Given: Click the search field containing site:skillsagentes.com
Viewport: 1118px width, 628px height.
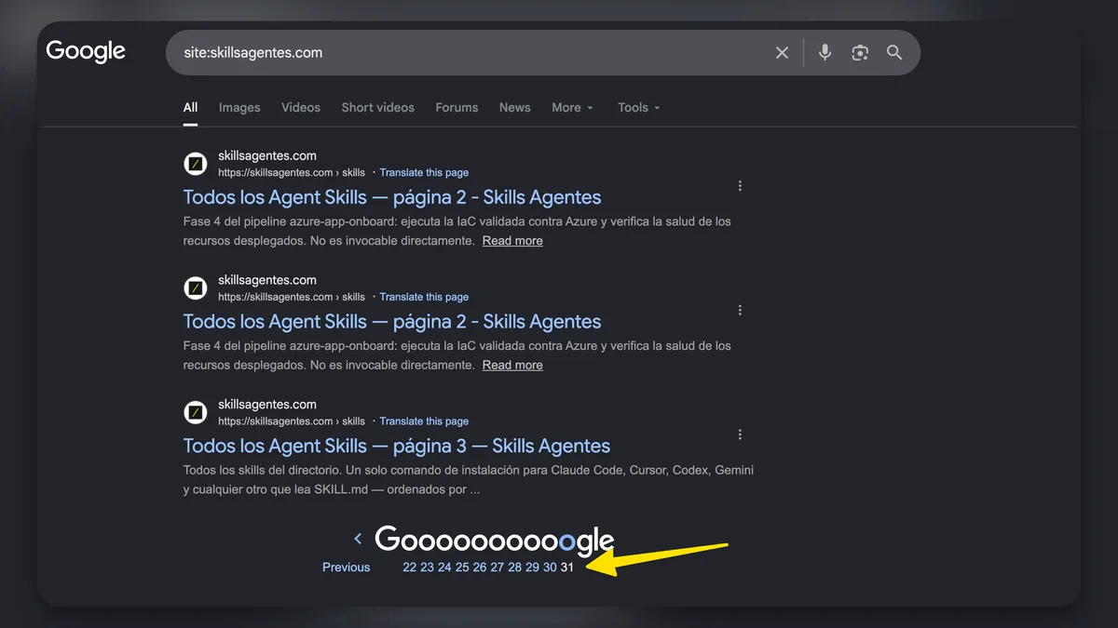Looking at the screenshot, I should tap(543, 53).
